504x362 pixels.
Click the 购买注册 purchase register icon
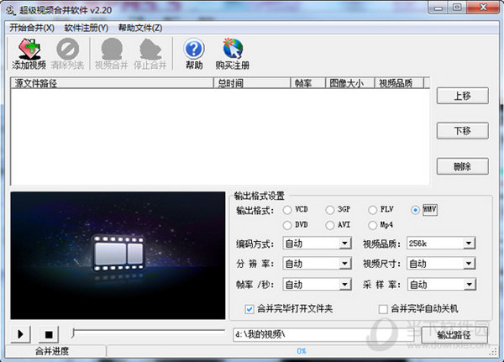point(233,54)
